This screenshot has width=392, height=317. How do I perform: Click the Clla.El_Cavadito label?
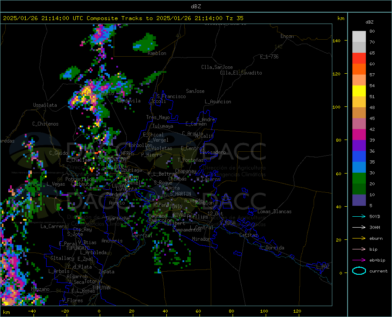(x=241, y=73)
